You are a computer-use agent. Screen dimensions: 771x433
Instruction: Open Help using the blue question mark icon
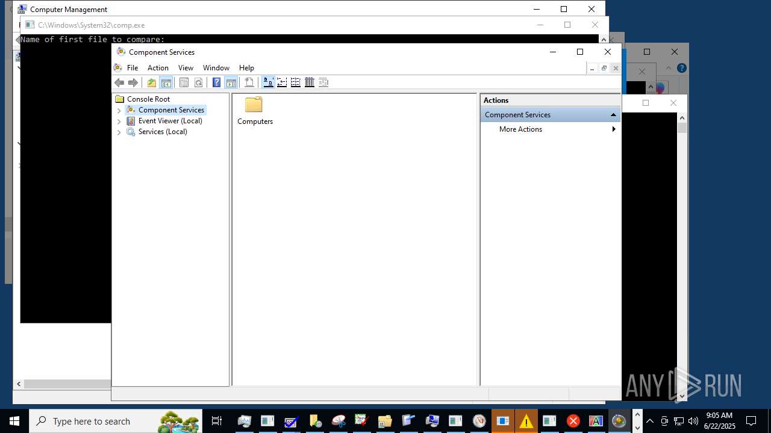pyautogui.click(x=217, y=82)
